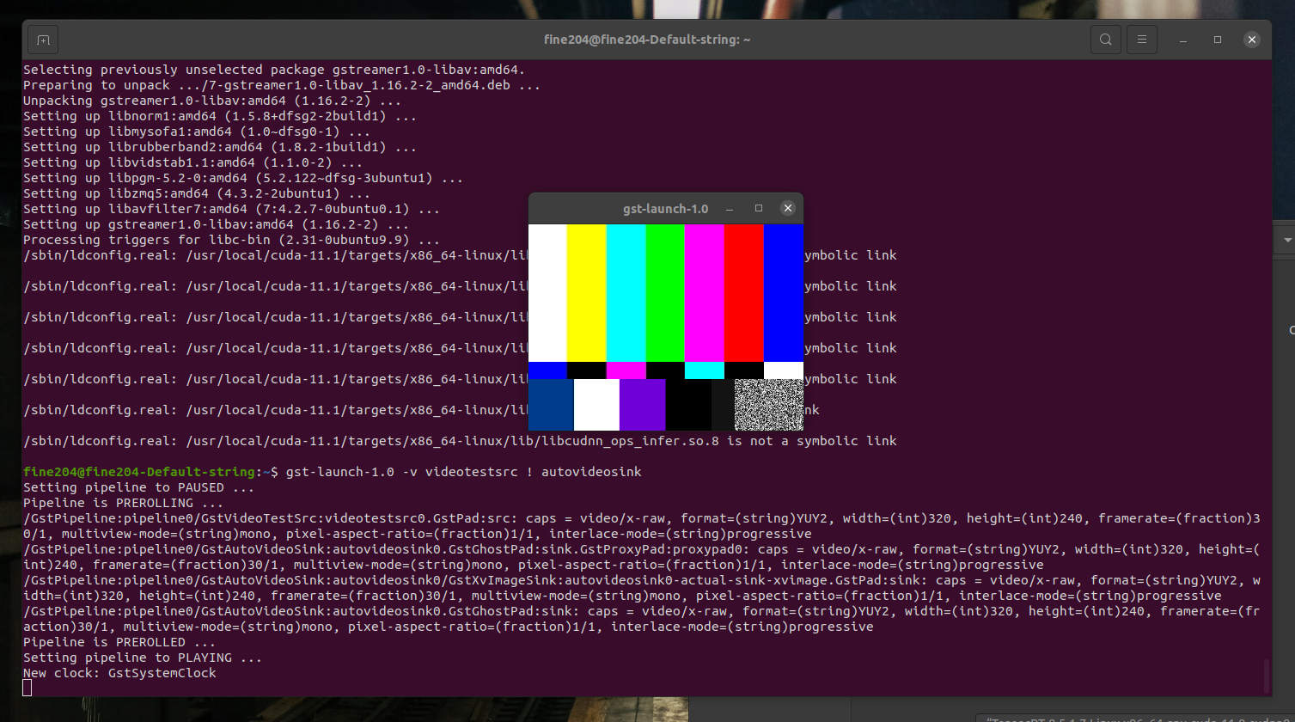Click the dropdown arrow in background window
The image size is (1295, 722).
coord(1287,239)
